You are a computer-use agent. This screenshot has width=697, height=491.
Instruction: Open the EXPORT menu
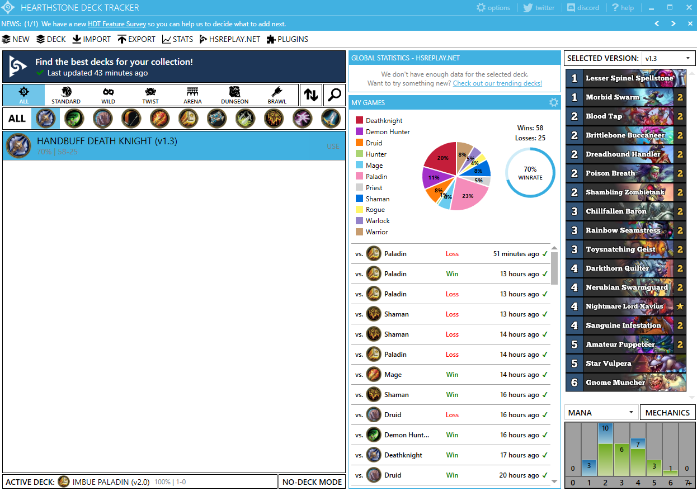[x=136, y=39]
